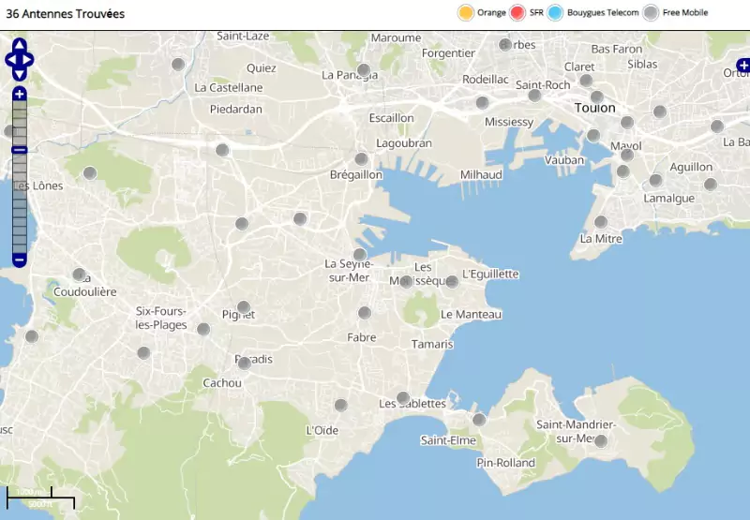
Task: Select the antenna marker near Les Sablettes
Action: [x=403, y=398]
